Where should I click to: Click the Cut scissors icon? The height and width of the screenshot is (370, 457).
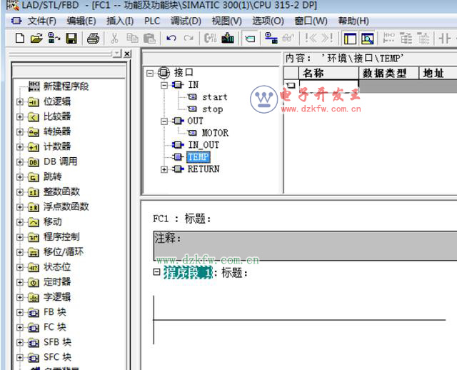tap(114, 38)
